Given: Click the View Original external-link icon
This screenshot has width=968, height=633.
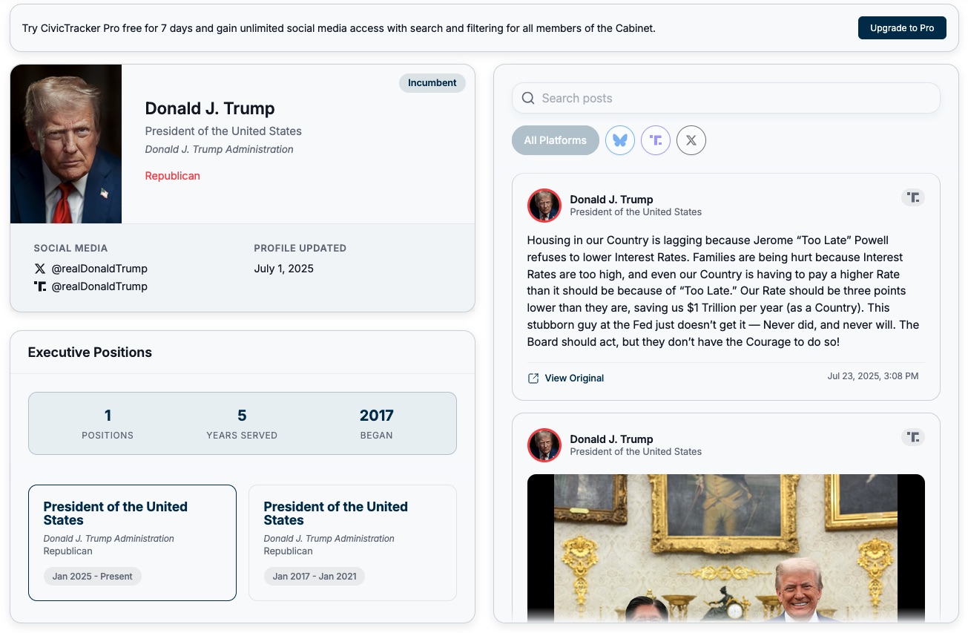Looking at the screenshot, I should (533, 378).
